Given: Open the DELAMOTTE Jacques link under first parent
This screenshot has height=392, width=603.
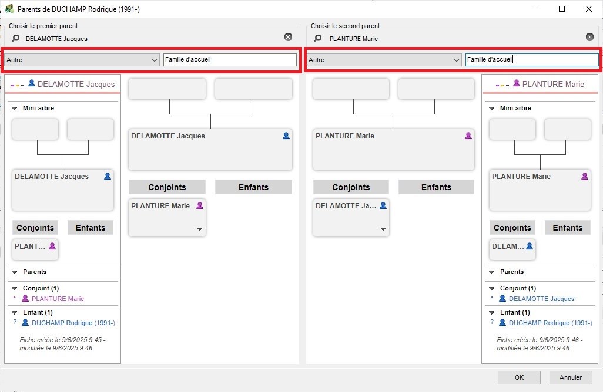Looking at the screenshot, I should [57, 39].
